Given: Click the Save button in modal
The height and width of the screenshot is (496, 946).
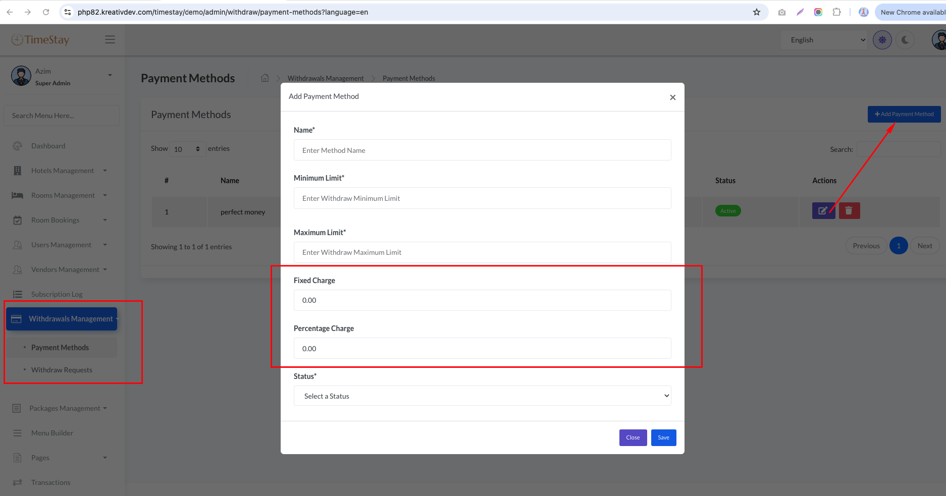Looking at the screenshot, I should tap(663, 437).
